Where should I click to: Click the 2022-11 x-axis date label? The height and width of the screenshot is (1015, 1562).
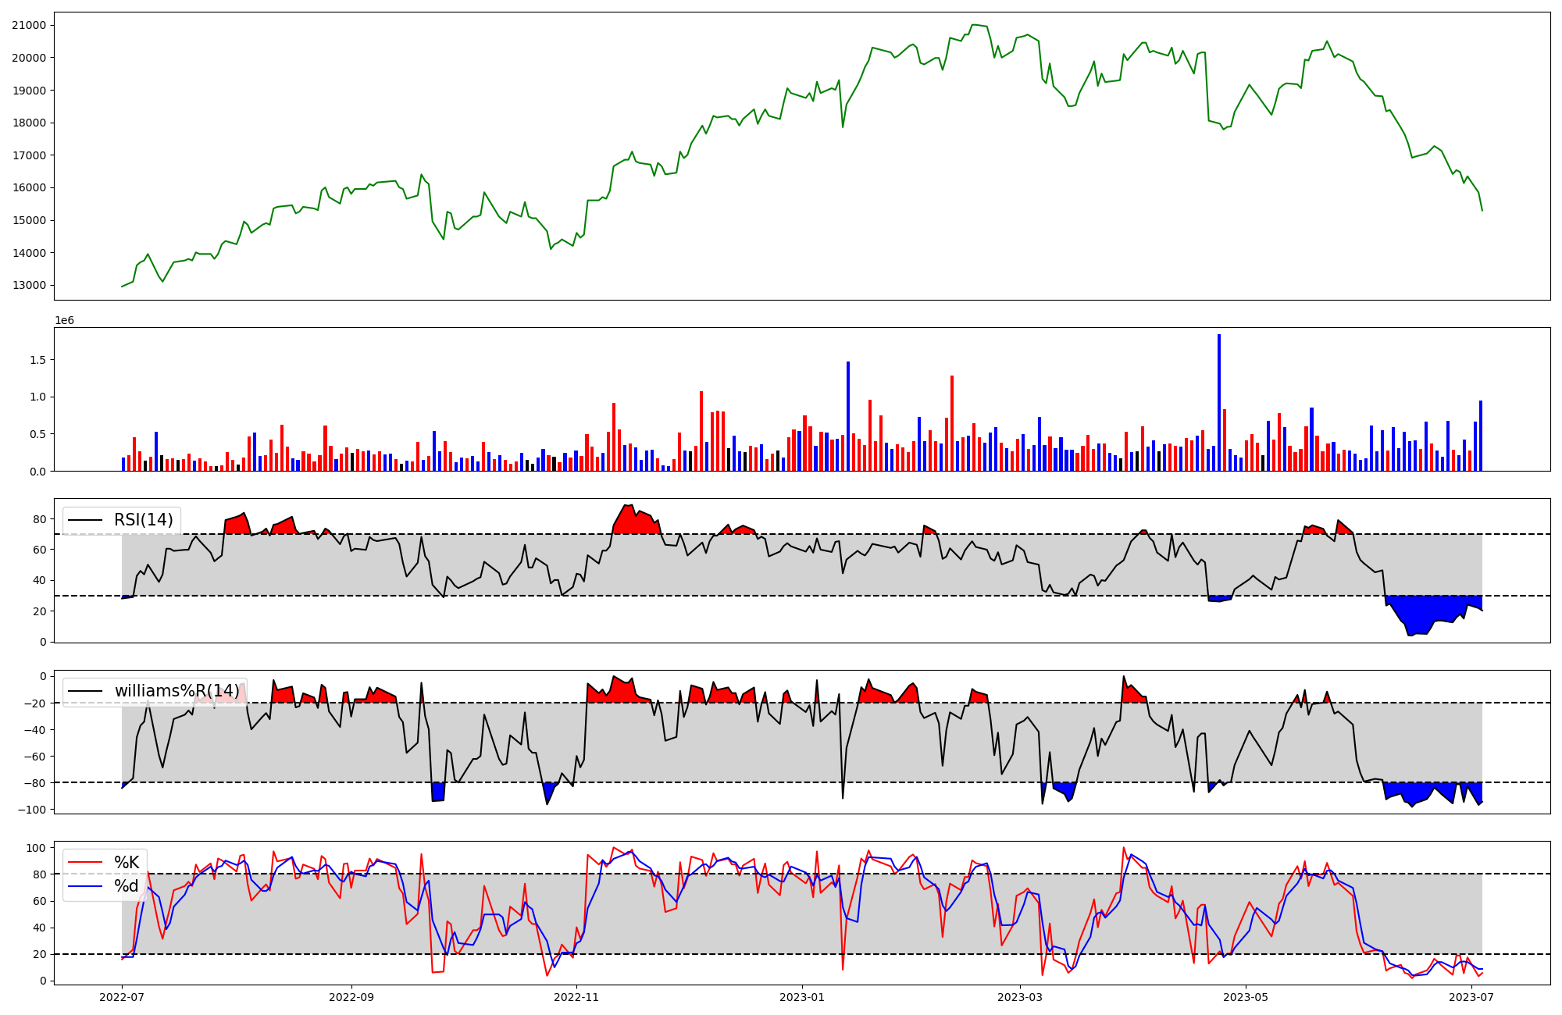point(576,997)
